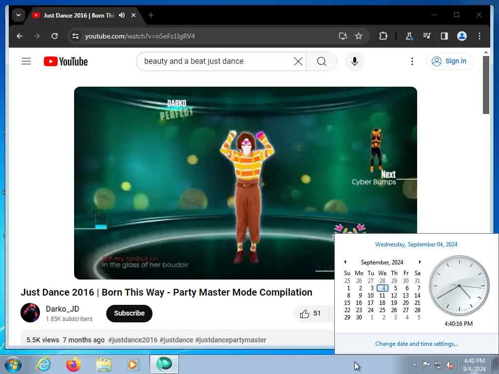Select today's date 4 in calendar
The width and height of the screenshot is (499, 374).
click(x=383, y=288)
